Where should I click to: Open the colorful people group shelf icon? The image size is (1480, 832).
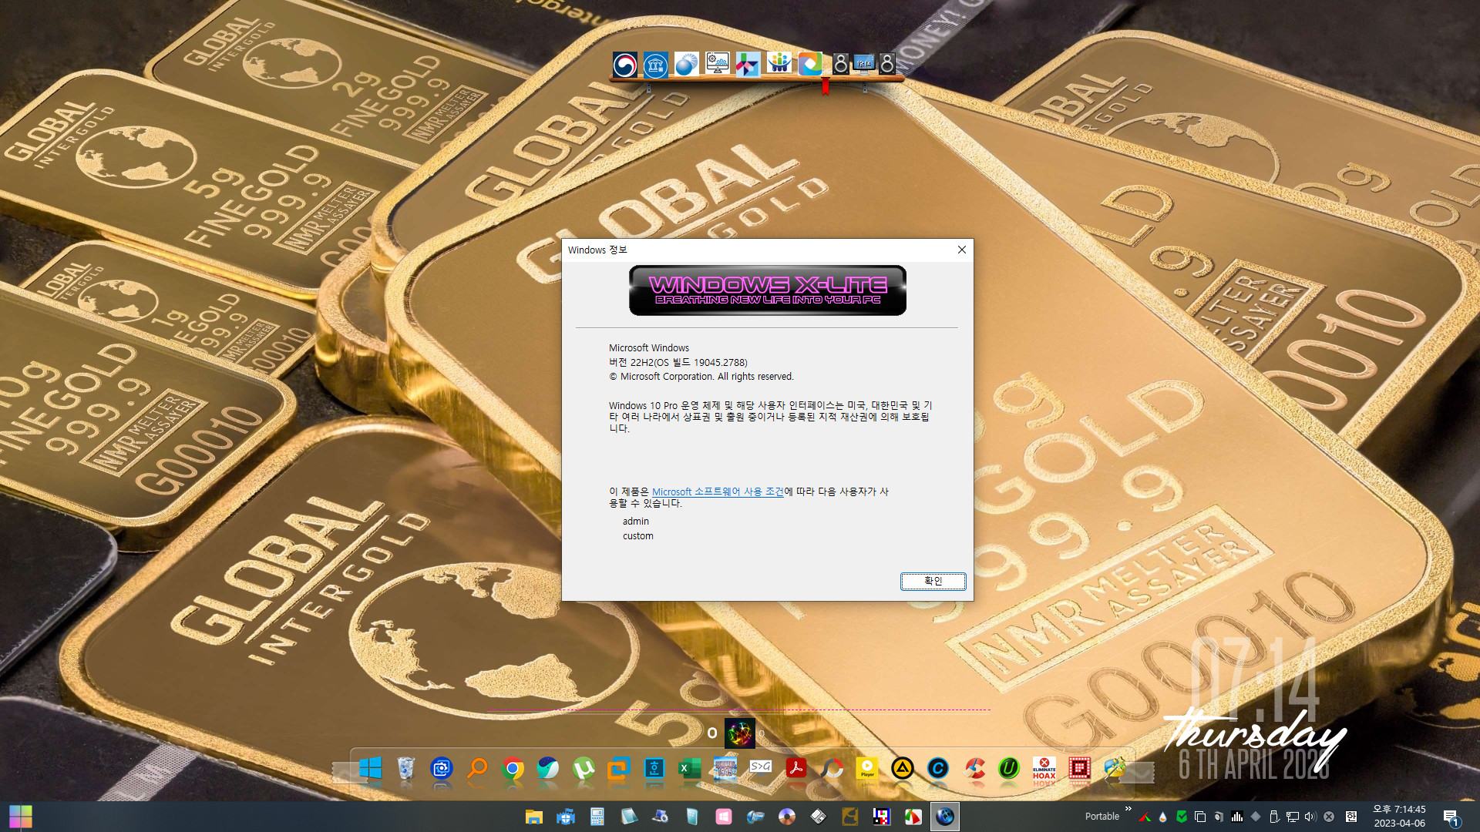[779, 64]
